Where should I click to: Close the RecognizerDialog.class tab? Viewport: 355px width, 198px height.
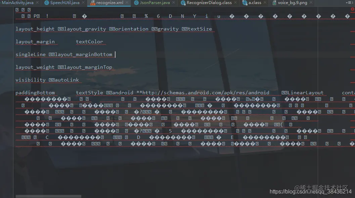235,2
